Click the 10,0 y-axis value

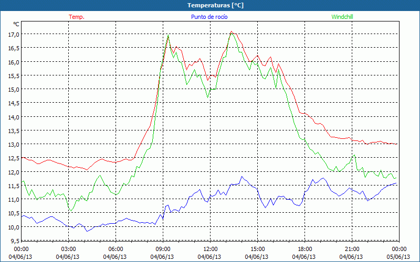(14, 227)
